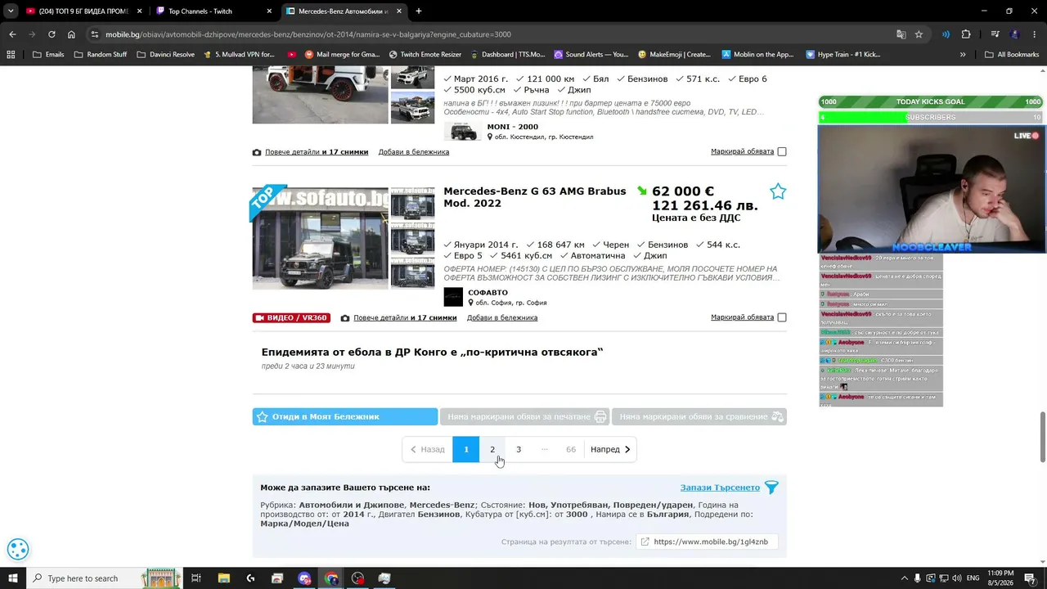
Task: Click the СОФАВТО dealer logo
Action: point(453,297)
